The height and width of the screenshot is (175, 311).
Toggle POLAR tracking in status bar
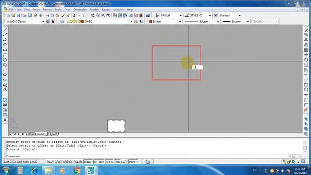pyautogui.click(x=78, y=162)
